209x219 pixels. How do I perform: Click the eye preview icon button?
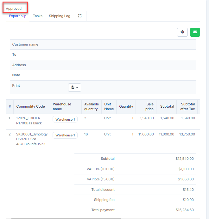pyautogui.click(x=182, y=32)
